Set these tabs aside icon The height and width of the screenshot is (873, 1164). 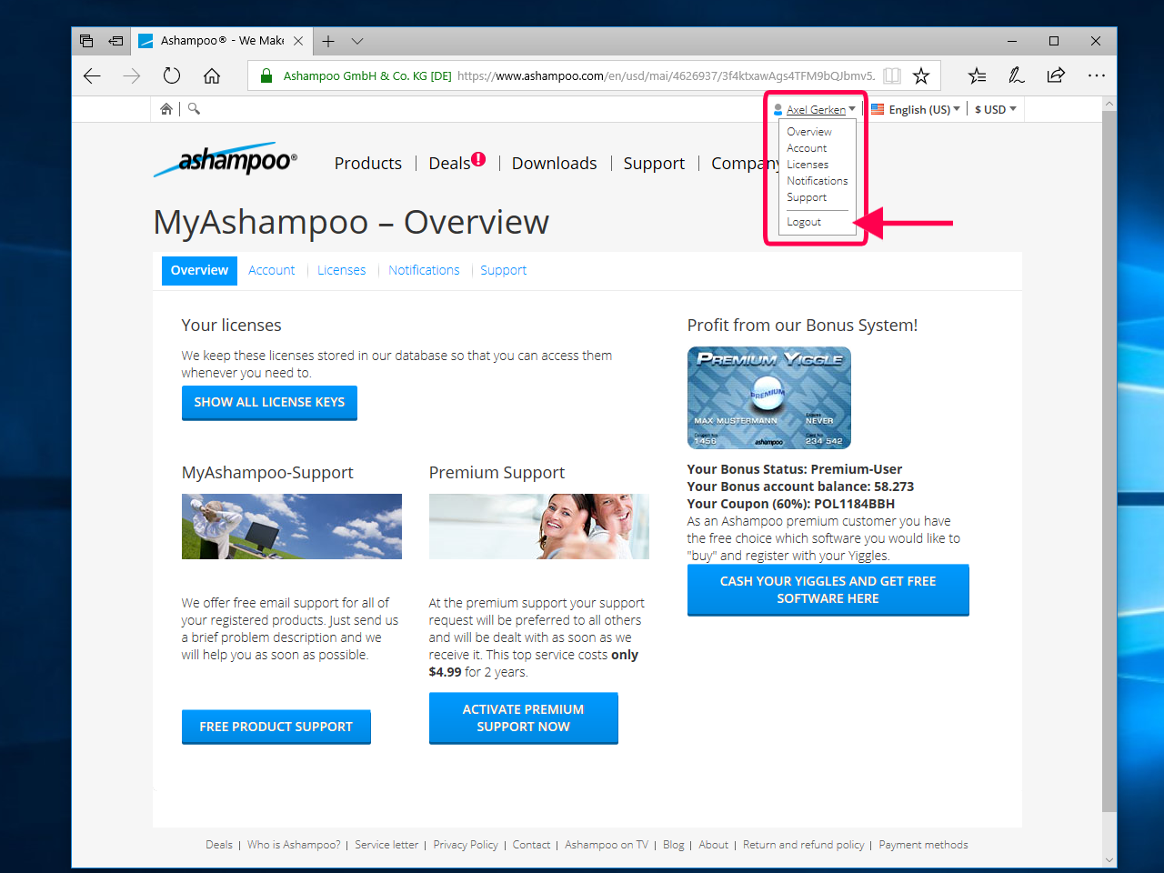[x=115, y=41]
